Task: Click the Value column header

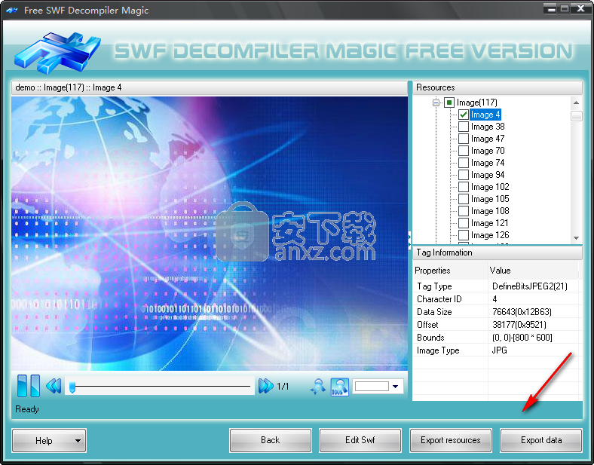Action: coord(534,271)
